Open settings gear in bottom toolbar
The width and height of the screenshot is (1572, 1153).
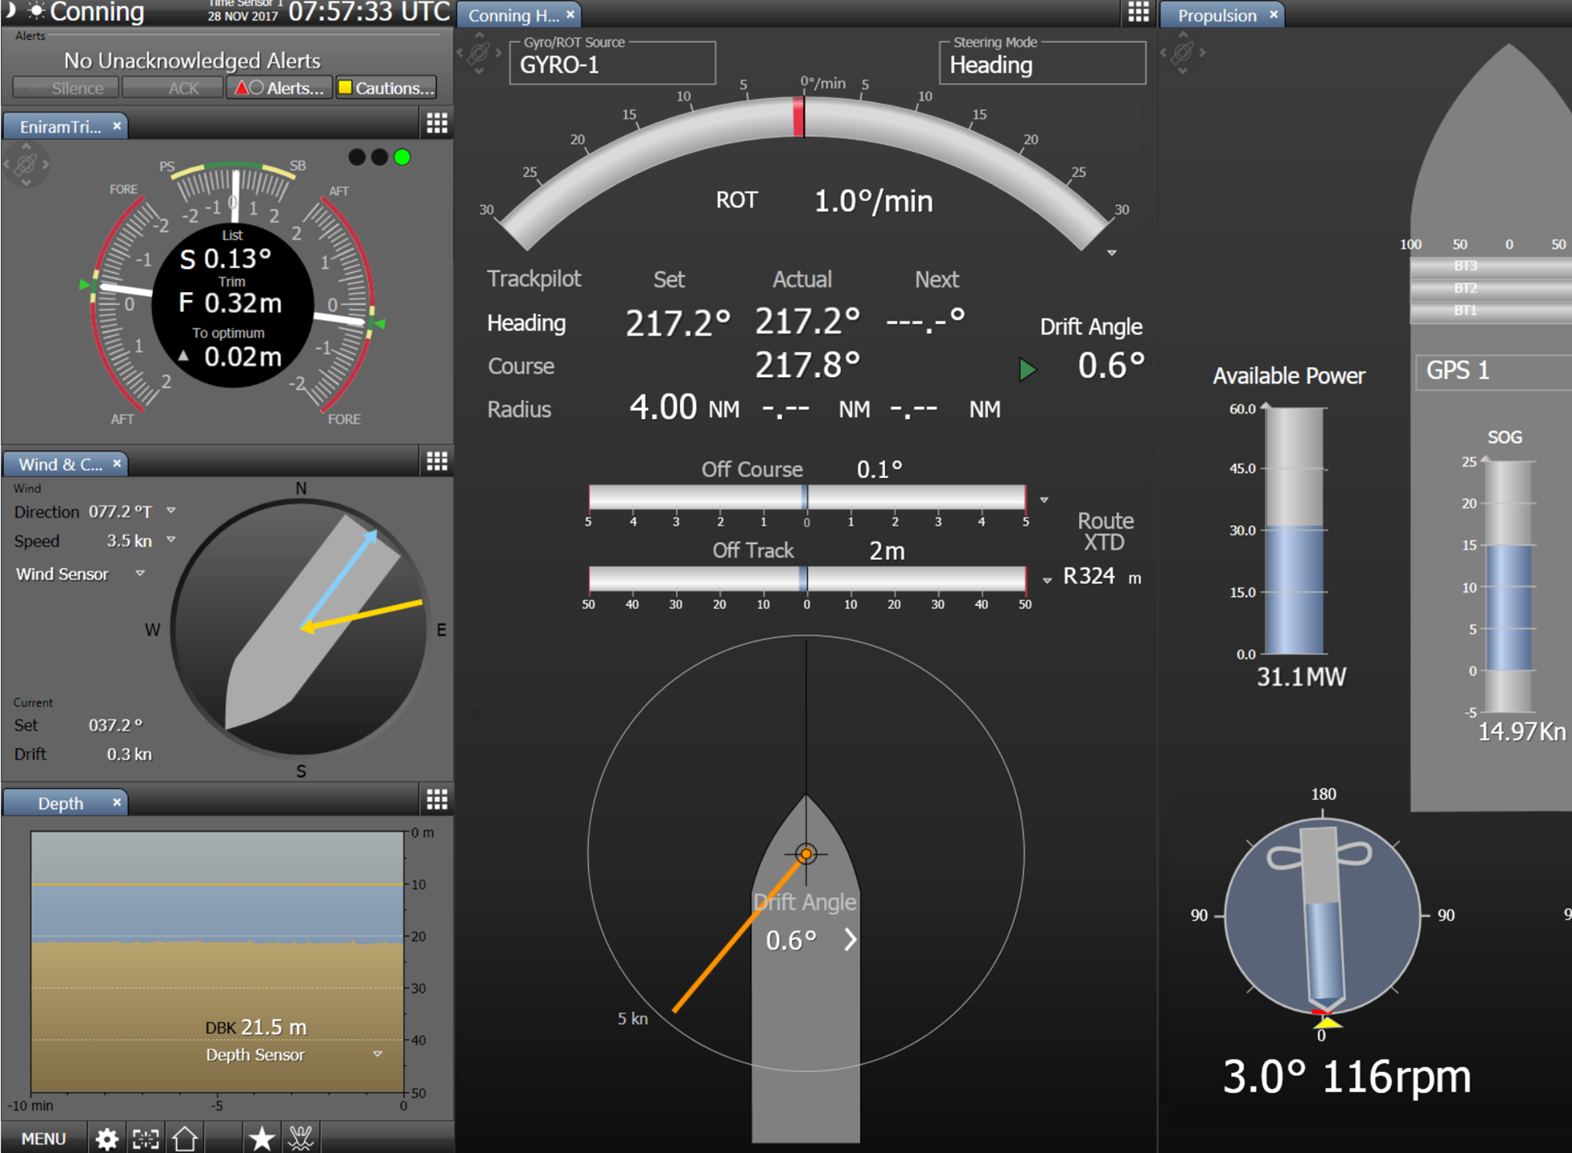[x=107, y=1138]
